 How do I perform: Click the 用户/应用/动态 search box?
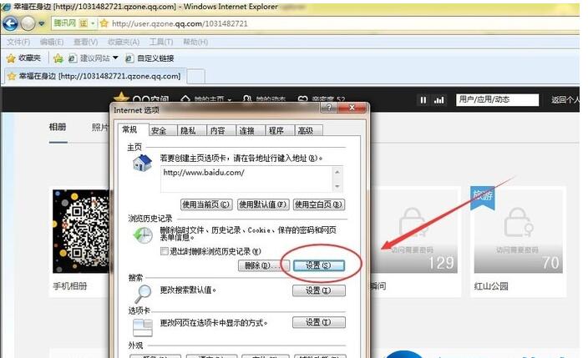496,100
